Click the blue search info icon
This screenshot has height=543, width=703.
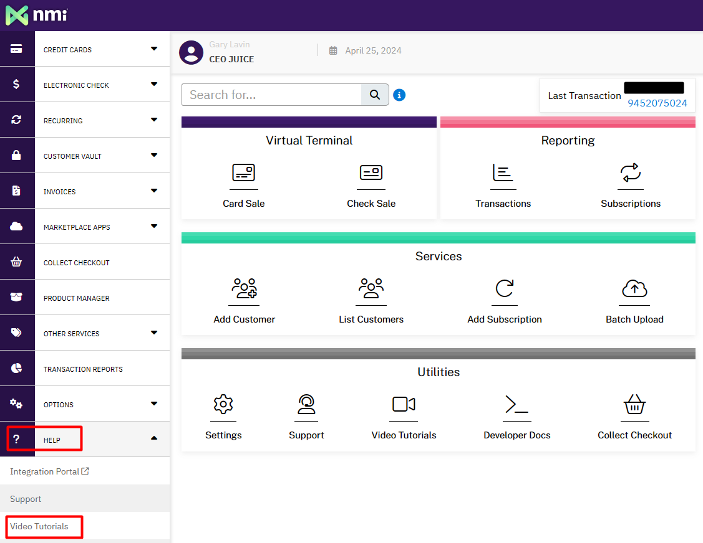(x=399, y=95)
